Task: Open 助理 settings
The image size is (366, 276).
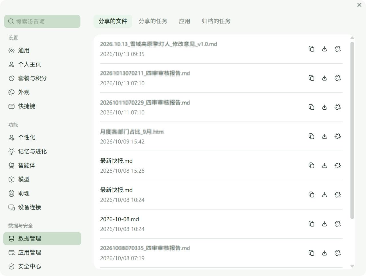Action: point(42,193)
